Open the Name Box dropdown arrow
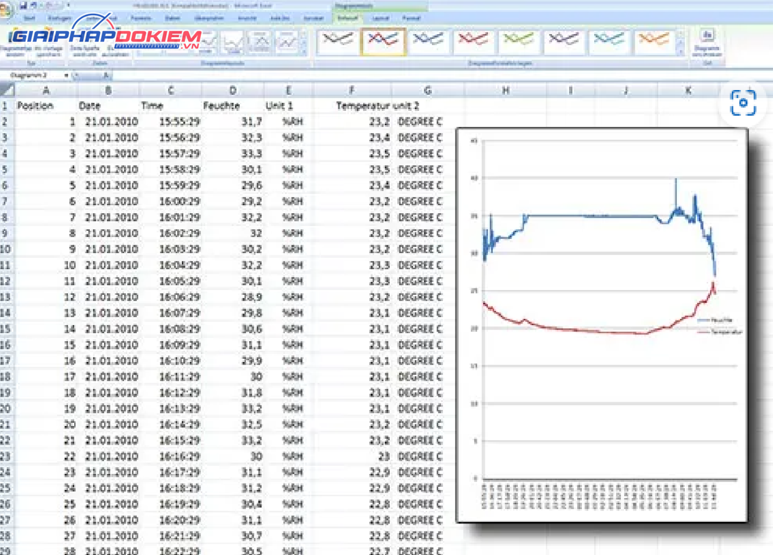Viewport: 773px width, 555px height. [66, 75]
